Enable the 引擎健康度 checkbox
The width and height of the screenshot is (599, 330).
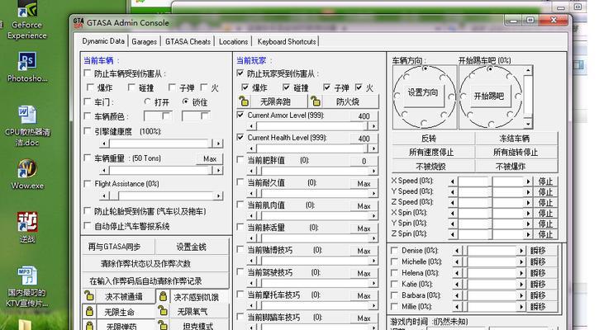click(88, 131)
